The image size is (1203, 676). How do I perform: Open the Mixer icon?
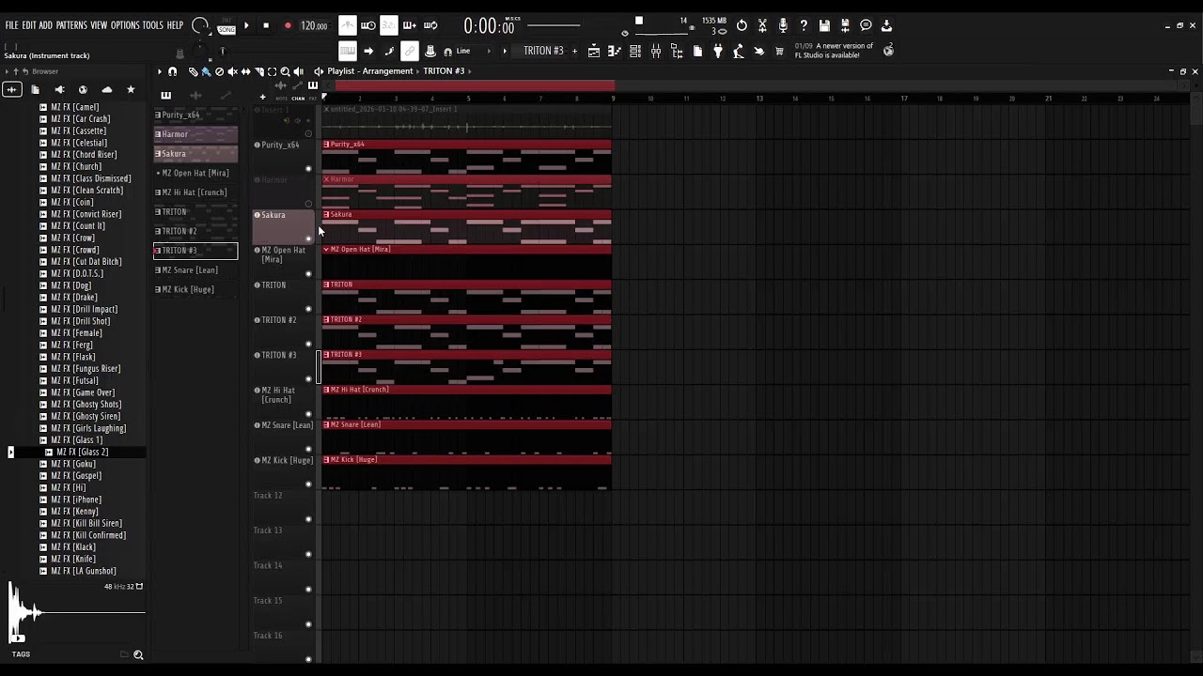656,51
